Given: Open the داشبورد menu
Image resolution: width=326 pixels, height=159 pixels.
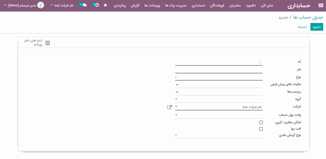Looking at the screenshot, I should 251,5.
